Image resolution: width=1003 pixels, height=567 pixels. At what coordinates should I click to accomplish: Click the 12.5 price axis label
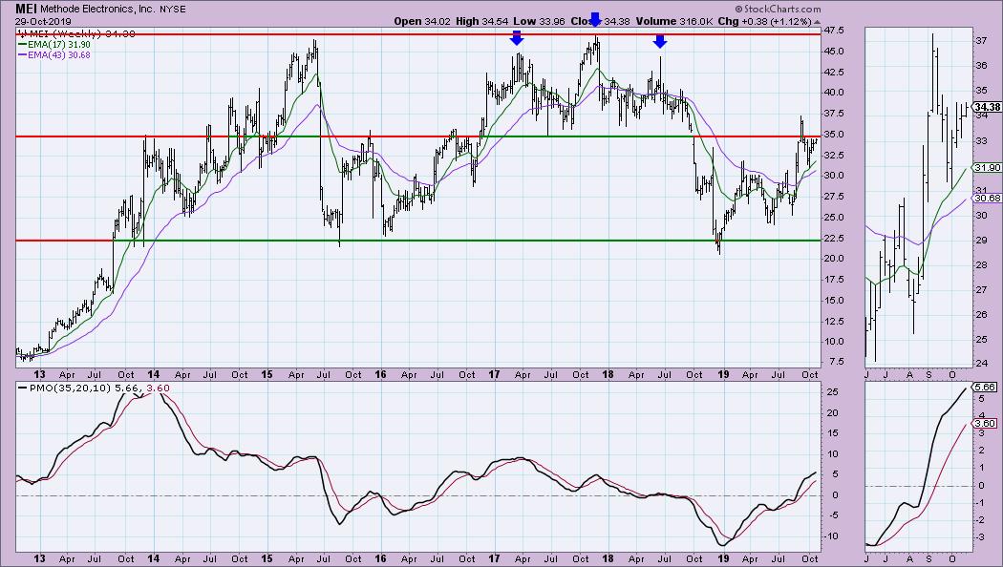coord(834,321)
